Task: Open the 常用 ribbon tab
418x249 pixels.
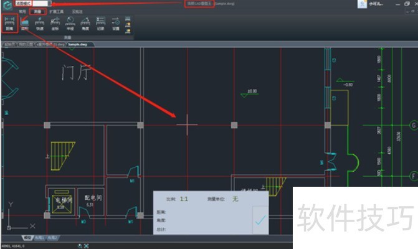Action: 22,12
